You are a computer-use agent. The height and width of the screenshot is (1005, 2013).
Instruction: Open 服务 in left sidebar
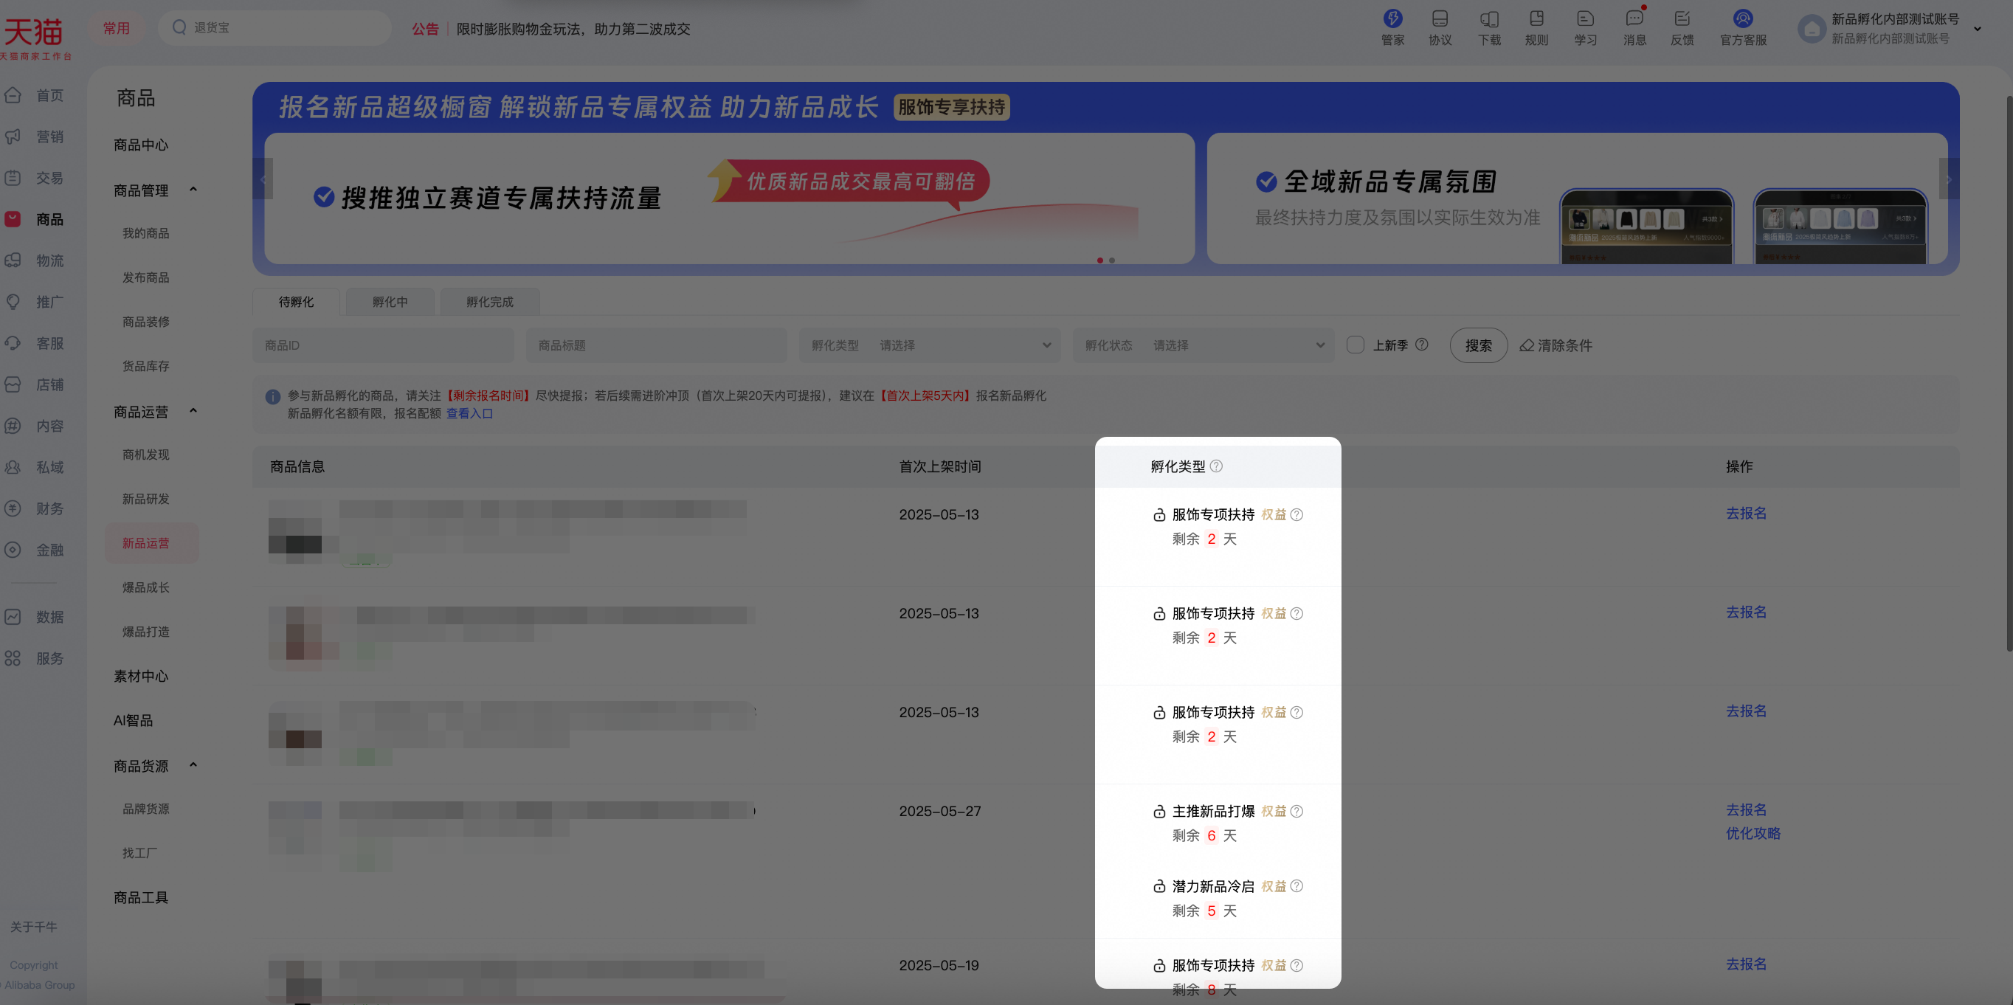tap(35, 659)
